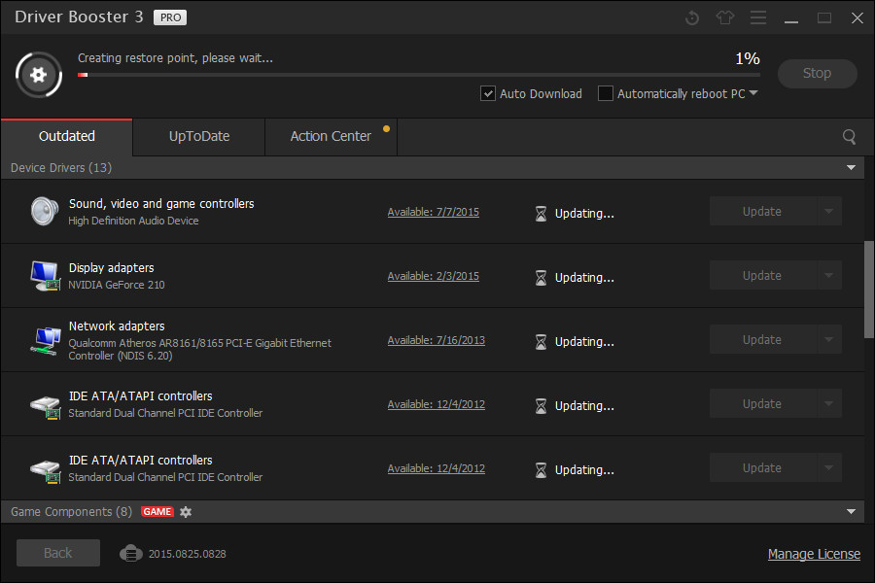The width and height of the screenshot is (875, 583).
Task: Click the NVIDIA GeForce 210 device icon
Action: pyautogui.click(x=45, y=275)
